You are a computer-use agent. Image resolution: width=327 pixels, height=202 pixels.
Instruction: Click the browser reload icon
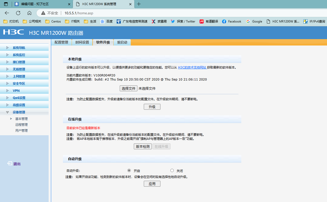click(18, 13)
